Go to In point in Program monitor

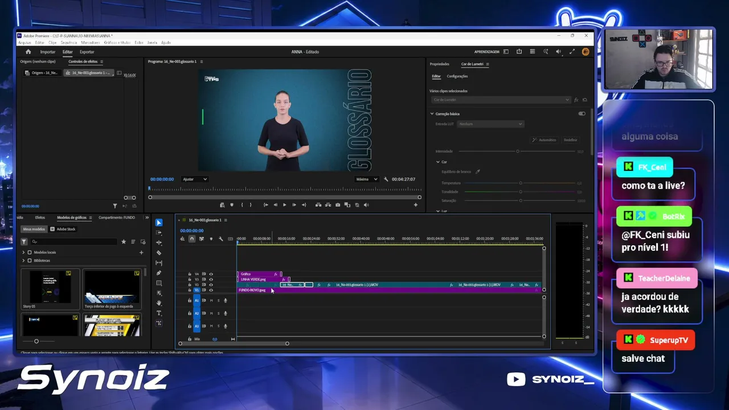tap(266, 205)
